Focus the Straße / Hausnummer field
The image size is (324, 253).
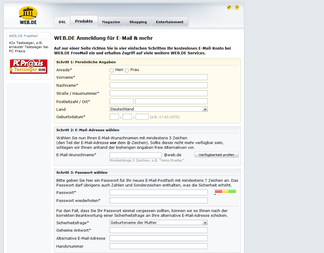pyautogui.click(x=158, y=93)
